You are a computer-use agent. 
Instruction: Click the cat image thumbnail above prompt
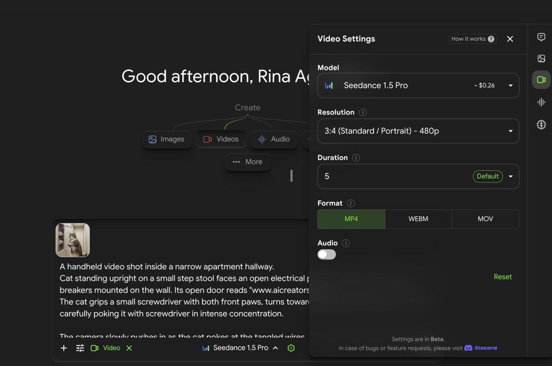pyautogui.click(x=72, y=240)
